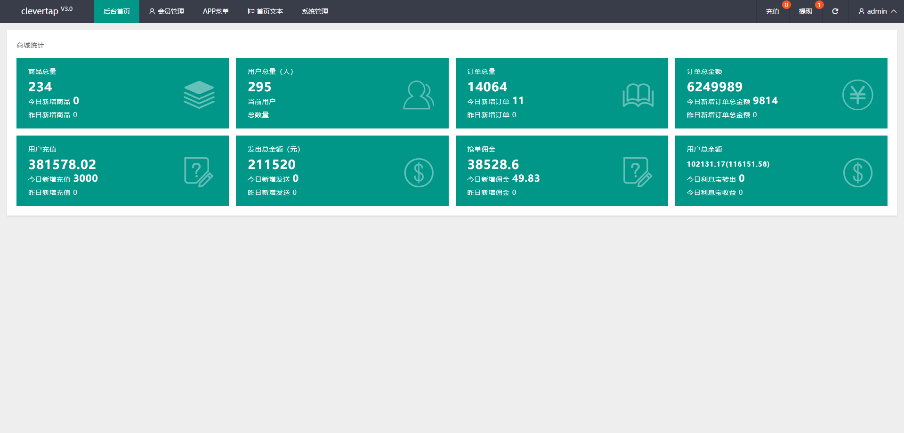Click the refresh icon in top bar
This screenshot has width=904, height=433.
click(x=835, y=11)
